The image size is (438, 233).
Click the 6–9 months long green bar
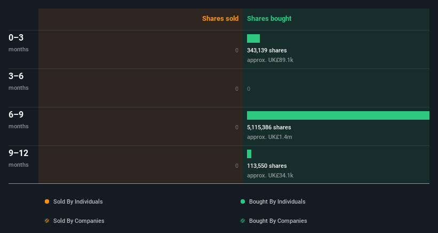click(x=338, y=115)
